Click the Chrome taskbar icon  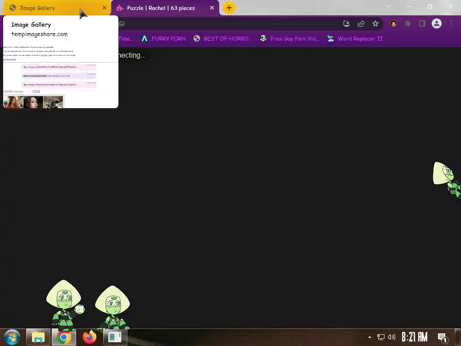tap(64, 337)
